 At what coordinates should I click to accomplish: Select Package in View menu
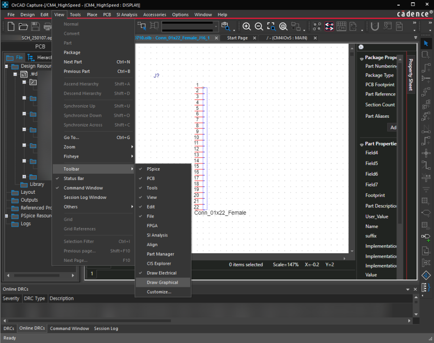pos(93,52)
